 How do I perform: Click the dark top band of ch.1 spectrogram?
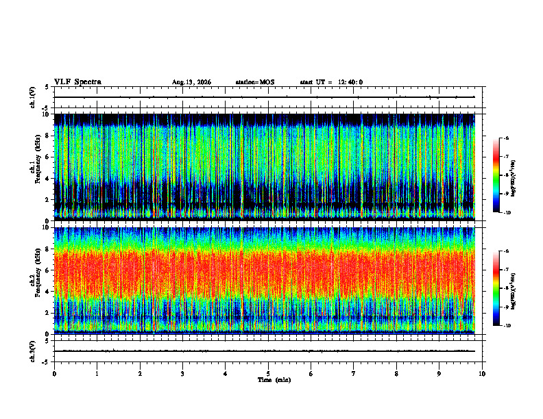click(x=265, y=119)
